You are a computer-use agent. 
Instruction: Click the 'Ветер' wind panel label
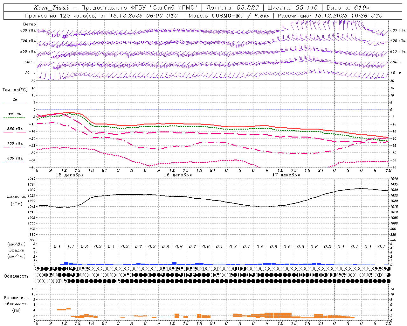pos(30,24)
